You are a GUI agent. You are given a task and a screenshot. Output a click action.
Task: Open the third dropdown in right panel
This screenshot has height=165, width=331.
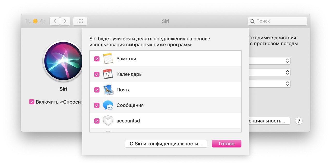[287, 84]
